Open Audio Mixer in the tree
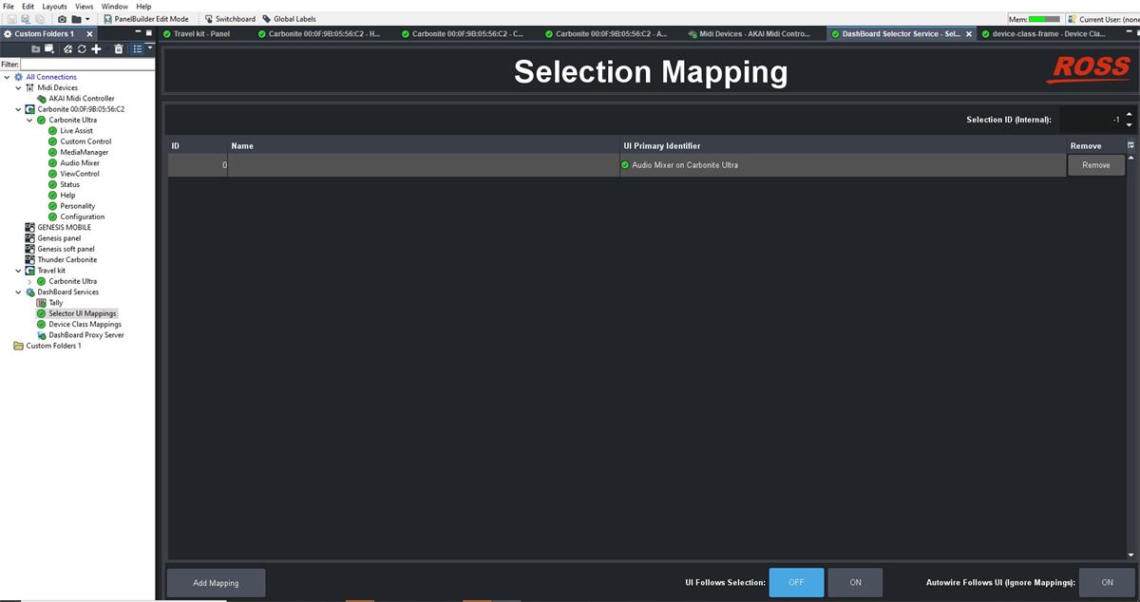Image resolution: width=1140 pixels, height=602 pixels. (80, 162)
